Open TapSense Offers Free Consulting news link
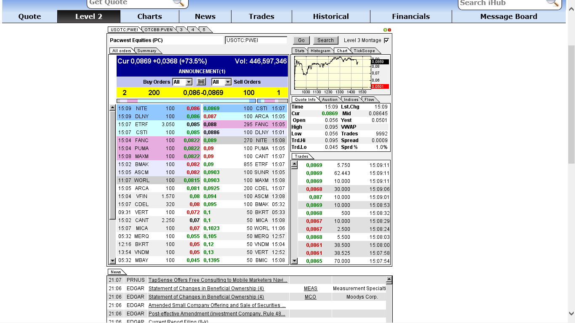Viewport: 575px width, 323px height. [x=218, y=280]
